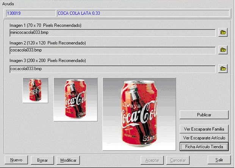The width and height of the screenshot is (235, 168).
Task: Click the Imagen 3 cocacola033.bmp field
Action: (x=113, y=69)
